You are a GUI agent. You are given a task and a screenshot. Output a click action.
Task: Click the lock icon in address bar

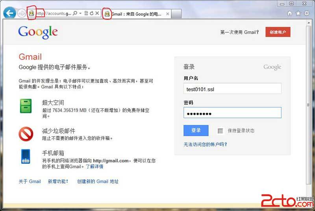31,13
